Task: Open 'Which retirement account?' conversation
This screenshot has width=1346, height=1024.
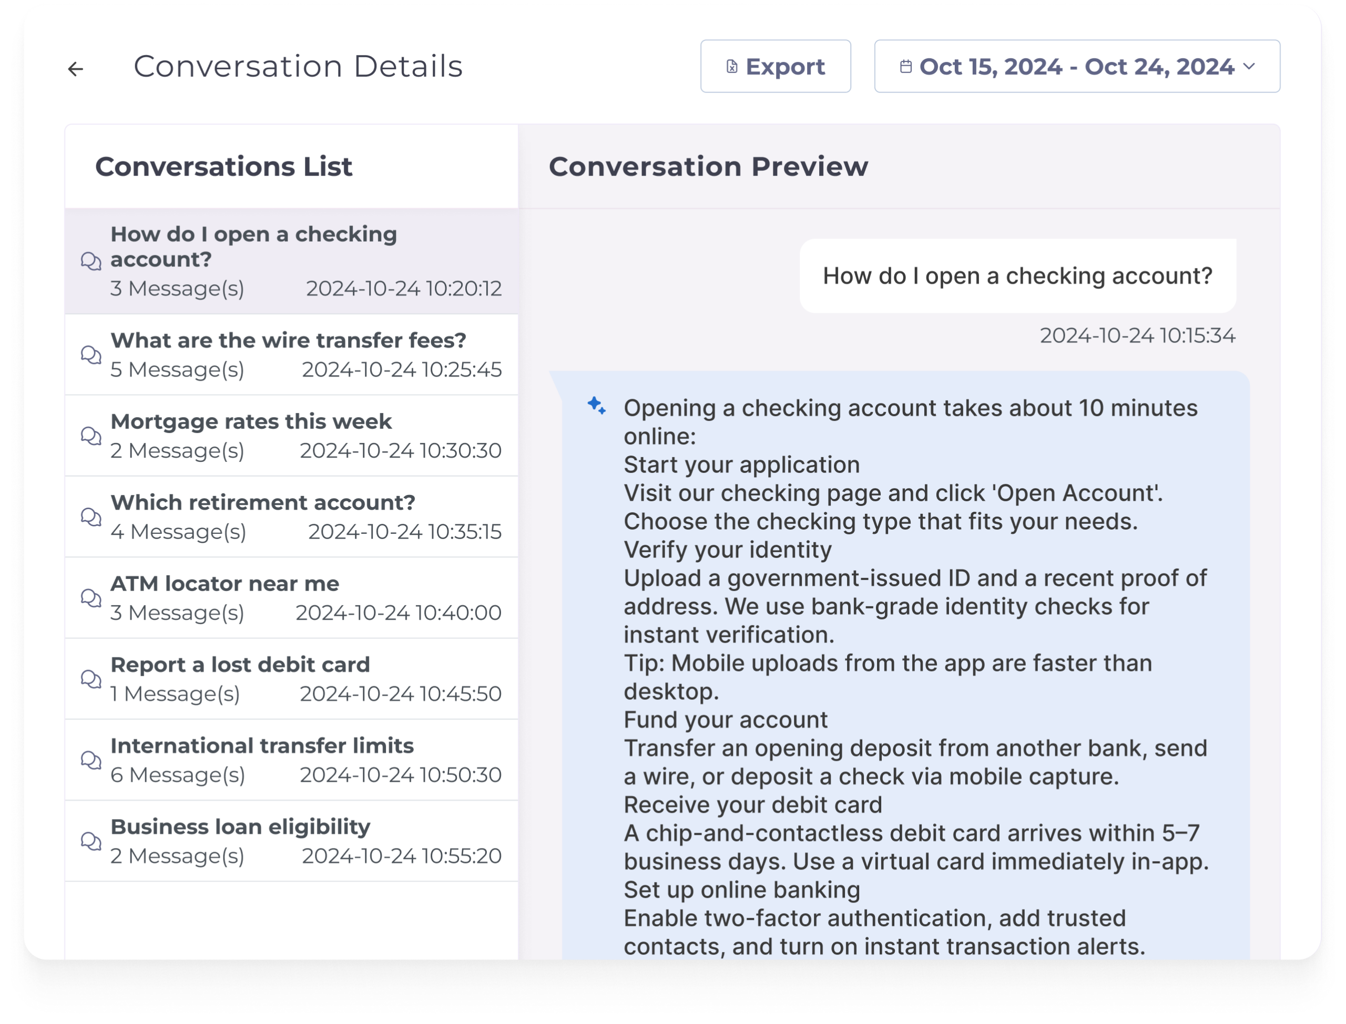Action: 291,517
